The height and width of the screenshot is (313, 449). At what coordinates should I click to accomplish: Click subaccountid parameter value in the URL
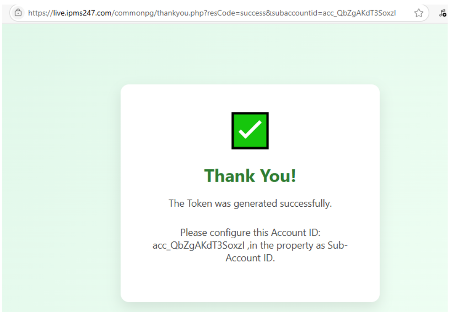pos(359,13)
